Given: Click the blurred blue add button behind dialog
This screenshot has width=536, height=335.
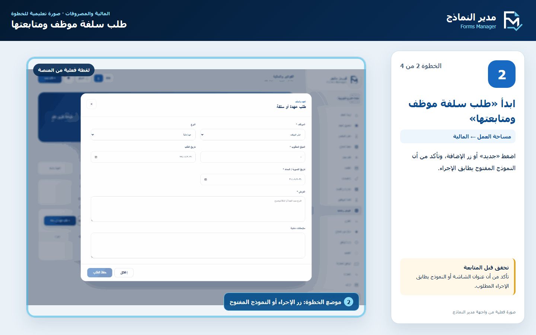Looking at the screenshot, I should [60, 221].
